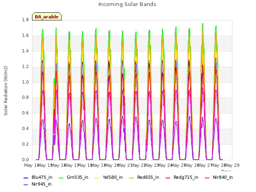Viewport: 256px width, 192px height.
Task: Select the Redg715_in legend label
Action: 186,178
